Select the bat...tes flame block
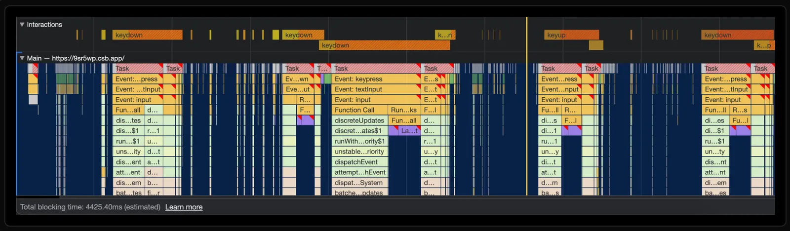 coord(129,193)
